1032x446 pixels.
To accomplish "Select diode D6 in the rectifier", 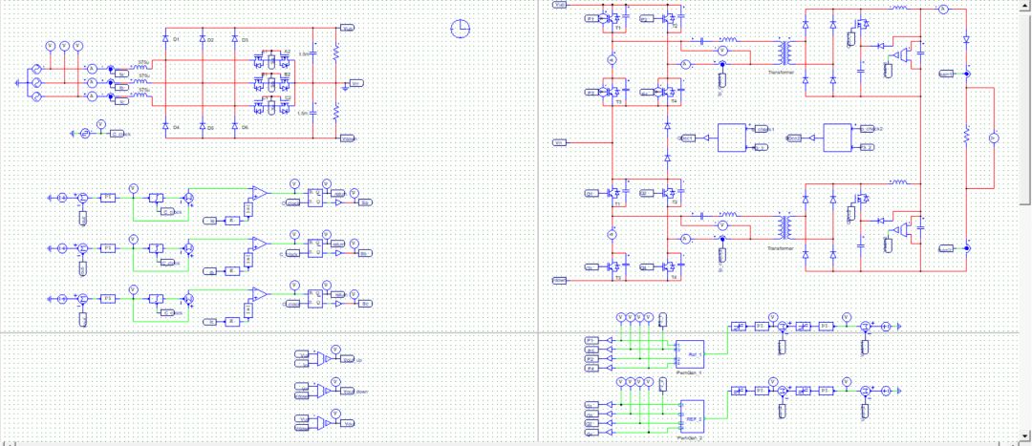I will pyautogui.click(x=234, y=126).
